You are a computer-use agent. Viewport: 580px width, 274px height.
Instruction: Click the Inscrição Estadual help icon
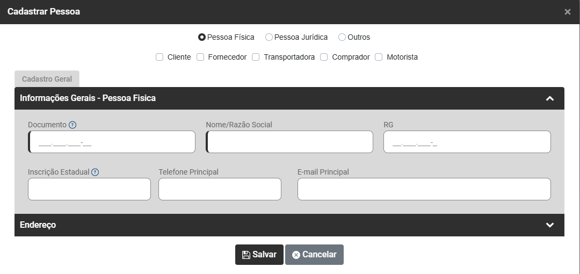click(95, 172)
